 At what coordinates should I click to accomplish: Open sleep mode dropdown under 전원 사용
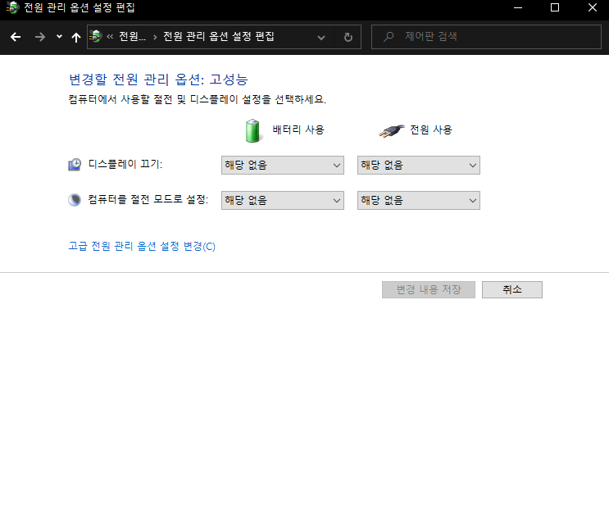coord(419,200)
